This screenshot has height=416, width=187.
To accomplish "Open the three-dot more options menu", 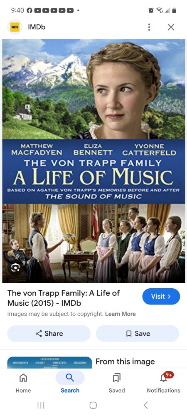I will click(149, 27).
